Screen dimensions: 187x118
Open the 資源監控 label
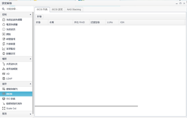click(x=11, y=49)
